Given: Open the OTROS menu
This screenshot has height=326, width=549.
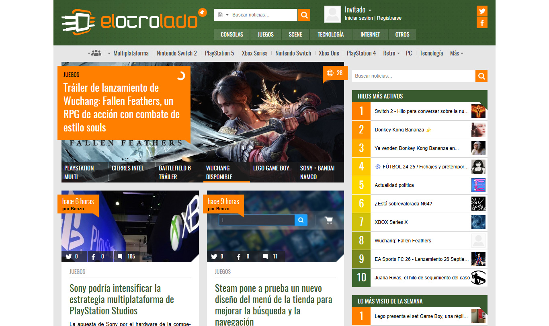Looking at the screenshot, I should click(402, 34).
